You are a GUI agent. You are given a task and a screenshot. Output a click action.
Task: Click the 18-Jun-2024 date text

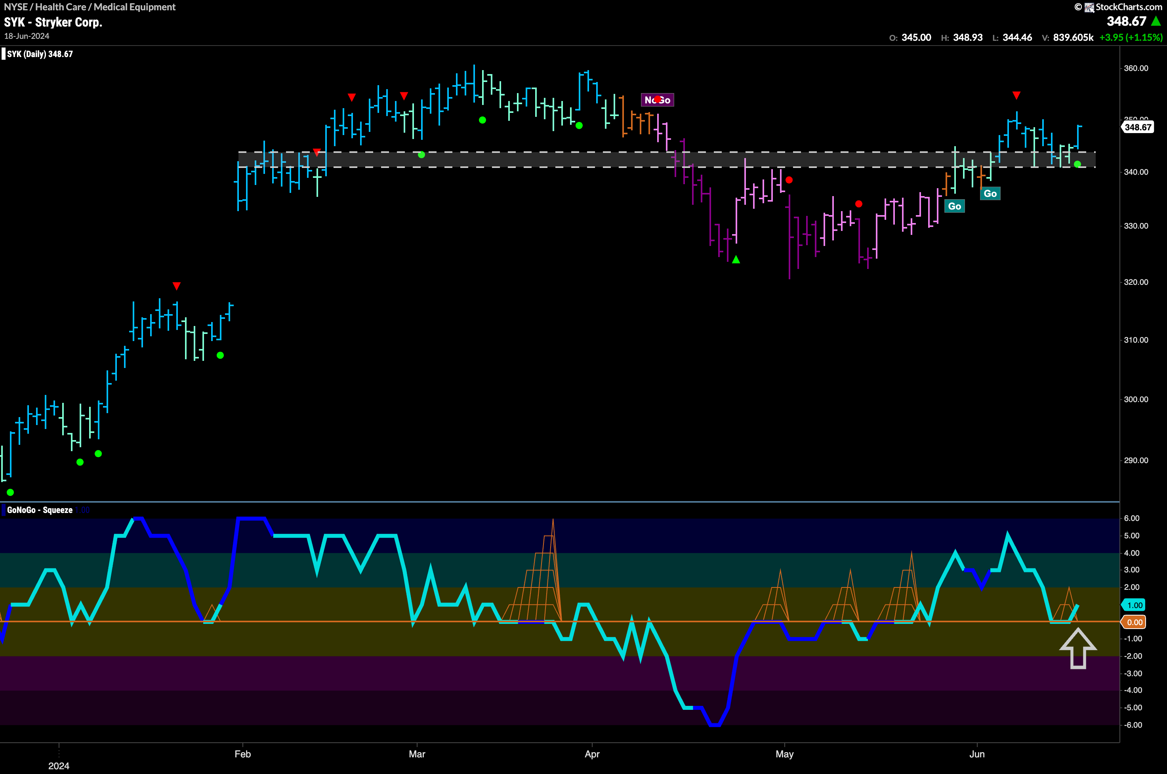27,36
